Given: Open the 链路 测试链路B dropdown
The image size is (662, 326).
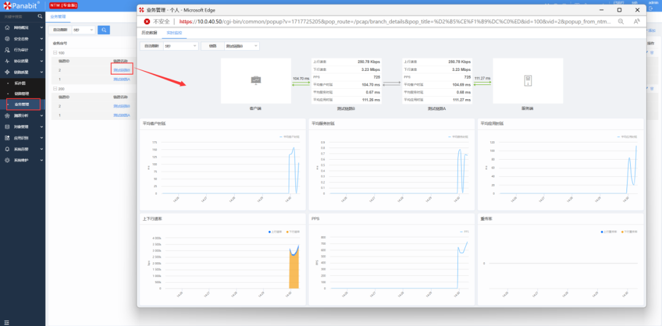Looking at the screenshot, I should click(x=242, y=46).
